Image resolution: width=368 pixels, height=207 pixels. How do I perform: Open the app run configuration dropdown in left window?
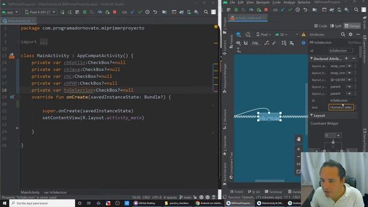(10, 12)
